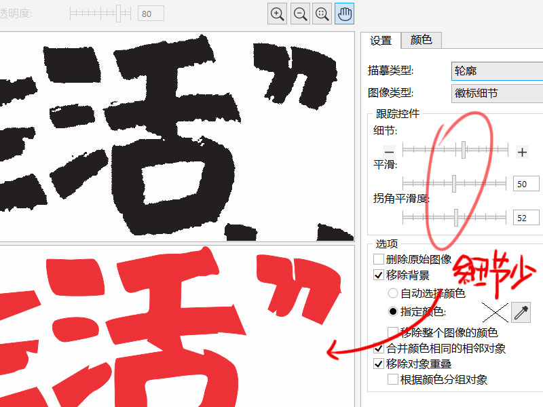Image resolution: width=543 pixels, height=407 pixels.
Task: Toggle the 合并颜色相同的相邻对象 checkbox
Action: pos(379,348)
